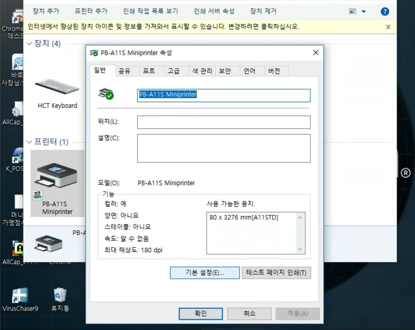
Task: Click the 취소 button
Action: (249, 314)
